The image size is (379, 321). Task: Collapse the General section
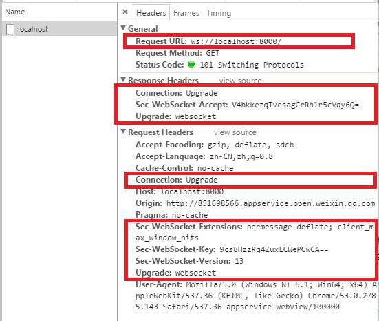pyautogui.click(x=123, y=28)
